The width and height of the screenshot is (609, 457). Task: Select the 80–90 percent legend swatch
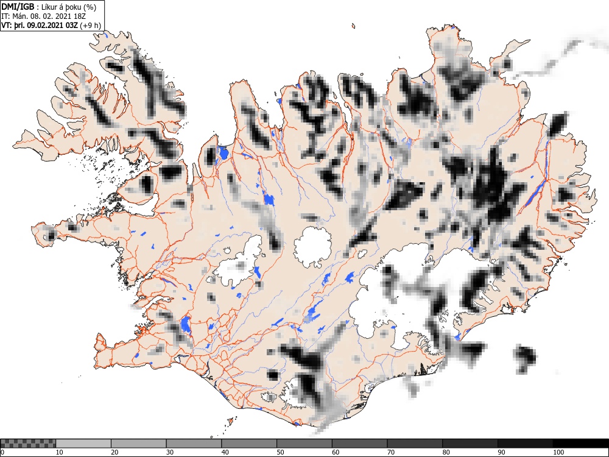pos(470,444)
